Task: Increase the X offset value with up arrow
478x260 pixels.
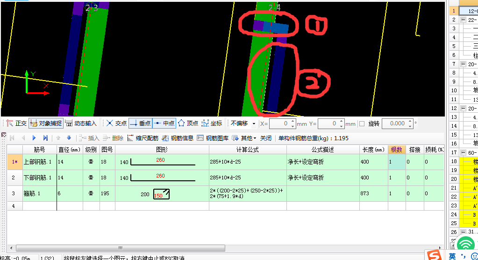Action: tap(293, 121)
